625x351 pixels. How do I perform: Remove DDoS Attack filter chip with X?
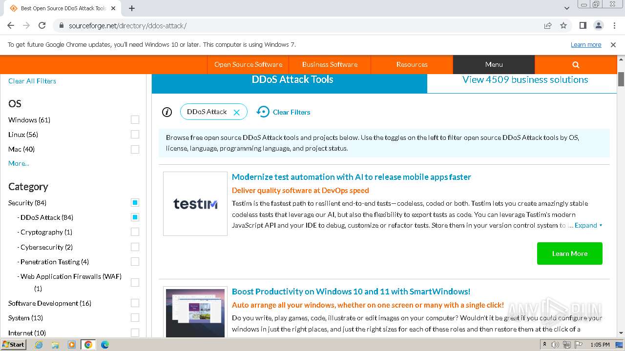point(237,112)
